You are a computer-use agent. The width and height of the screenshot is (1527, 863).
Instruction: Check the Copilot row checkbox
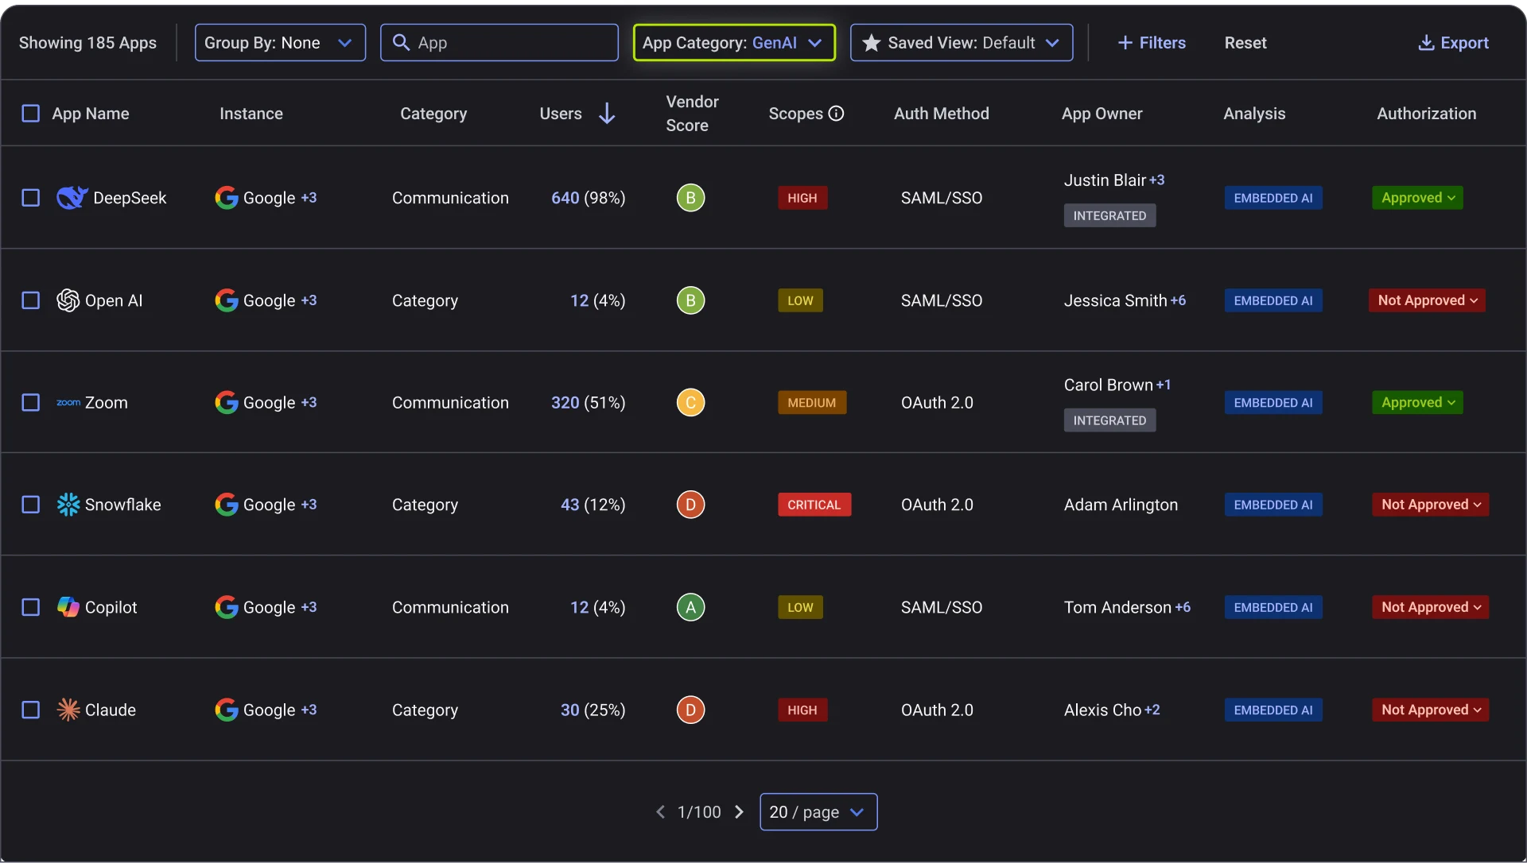click(30, 607)
